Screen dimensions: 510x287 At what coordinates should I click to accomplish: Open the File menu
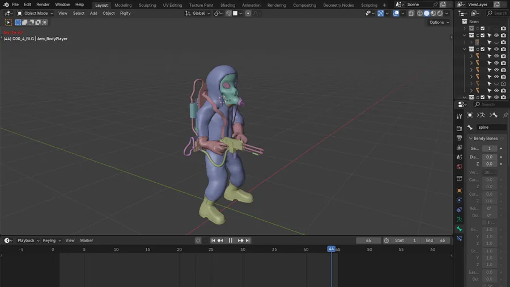click(15, 5)
